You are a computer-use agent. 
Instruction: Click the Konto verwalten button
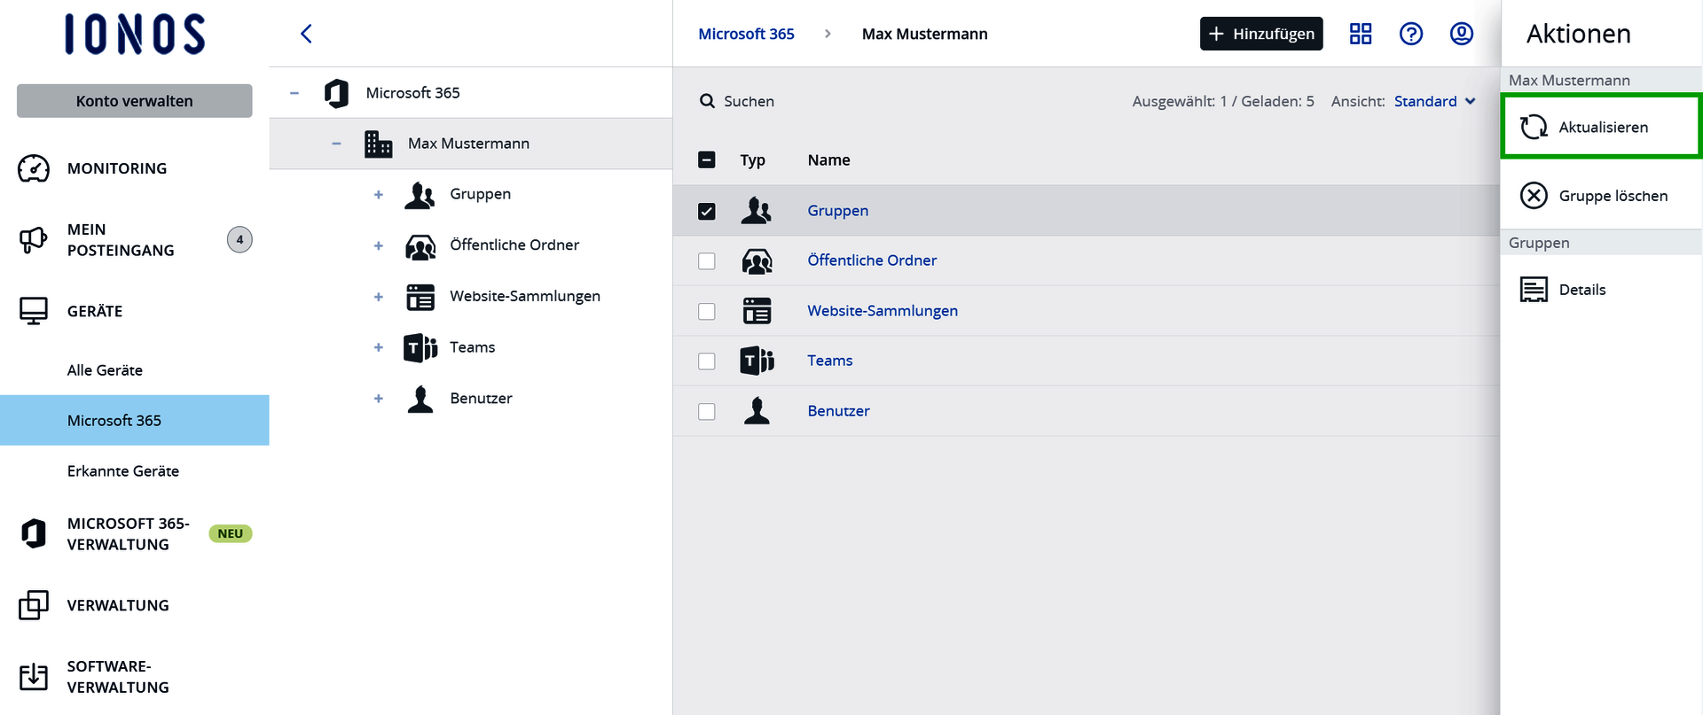(135, 101)
